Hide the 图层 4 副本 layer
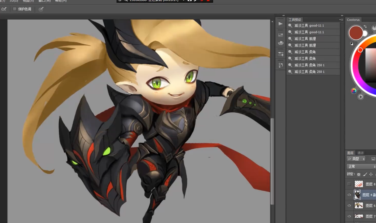Screen dimensions: 376x223 tap(349, 195)
